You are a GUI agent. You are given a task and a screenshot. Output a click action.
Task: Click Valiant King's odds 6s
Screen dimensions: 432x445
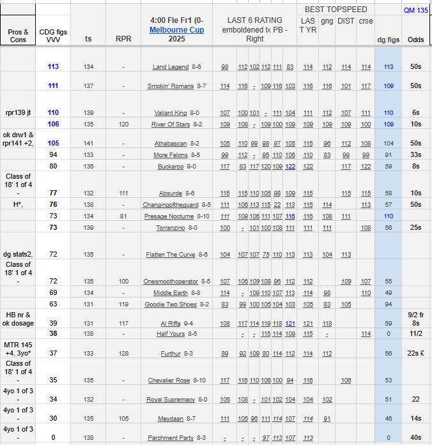tap(415, 112)
